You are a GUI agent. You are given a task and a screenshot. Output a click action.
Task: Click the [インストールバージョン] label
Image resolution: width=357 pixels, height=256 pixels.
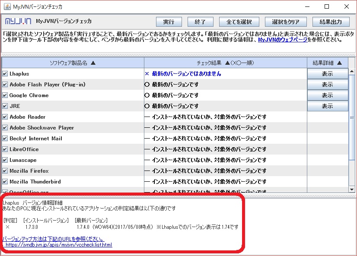pyautogui.click(x=46, y=221)
